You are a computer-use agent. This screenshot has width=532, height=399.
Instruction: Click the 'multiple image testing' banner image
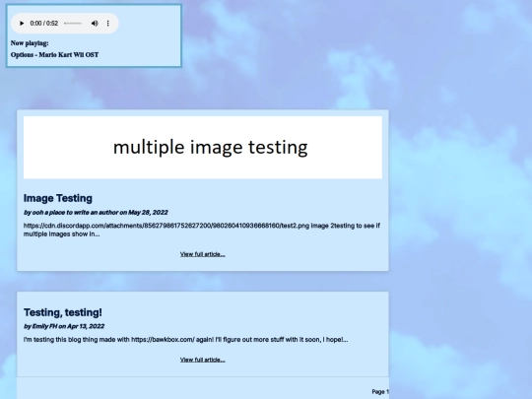tap(203, 147)
